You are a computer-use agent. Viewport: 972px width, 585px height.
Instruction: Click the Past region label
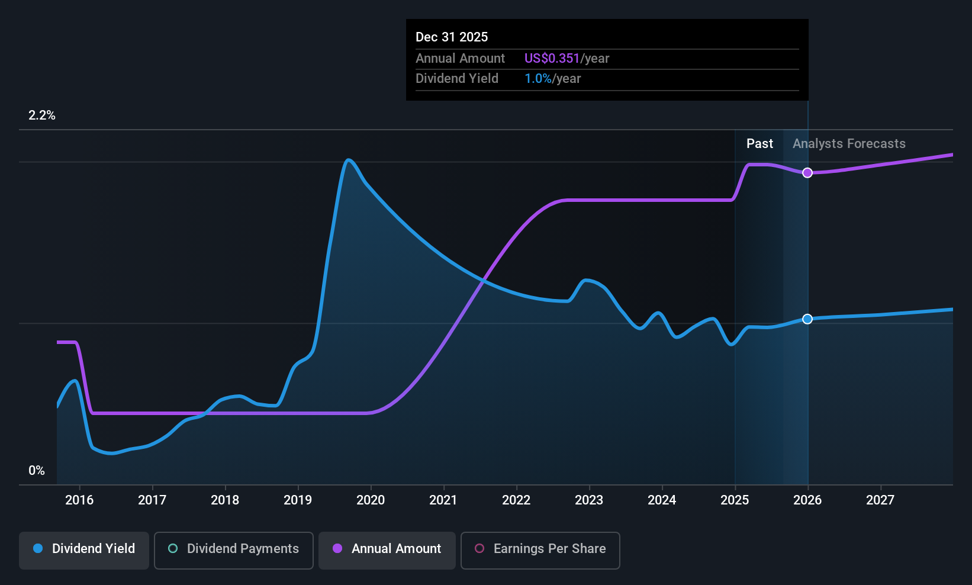(759, 144)
